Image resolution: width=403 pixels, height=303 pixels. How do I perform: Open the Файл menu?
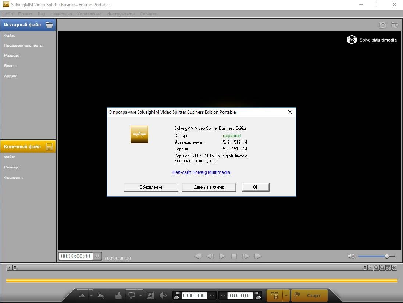tap(8, 14)
